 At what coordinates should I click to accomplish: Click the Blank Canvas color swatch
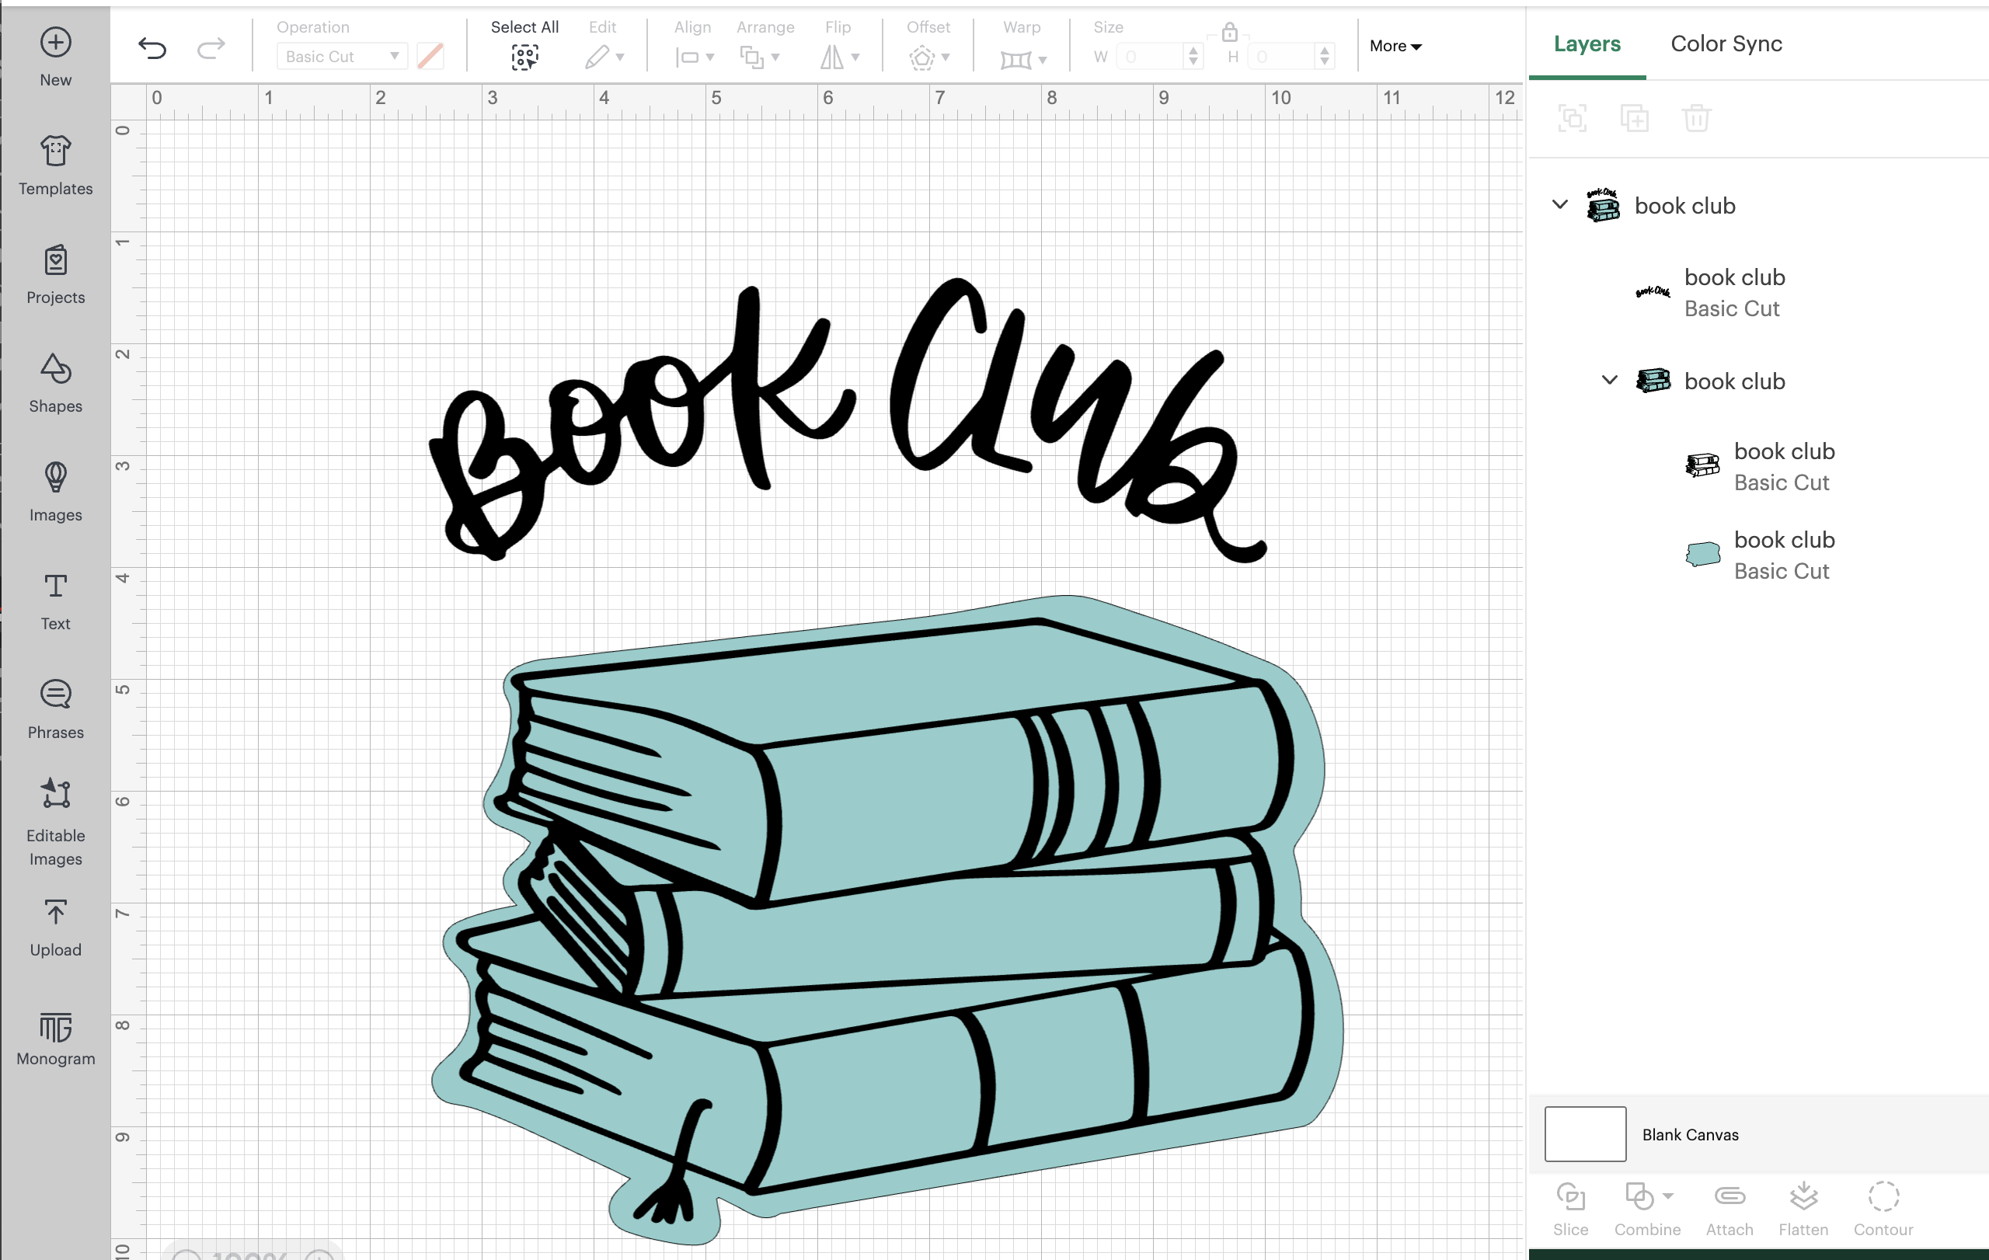coord(1584,1133)
